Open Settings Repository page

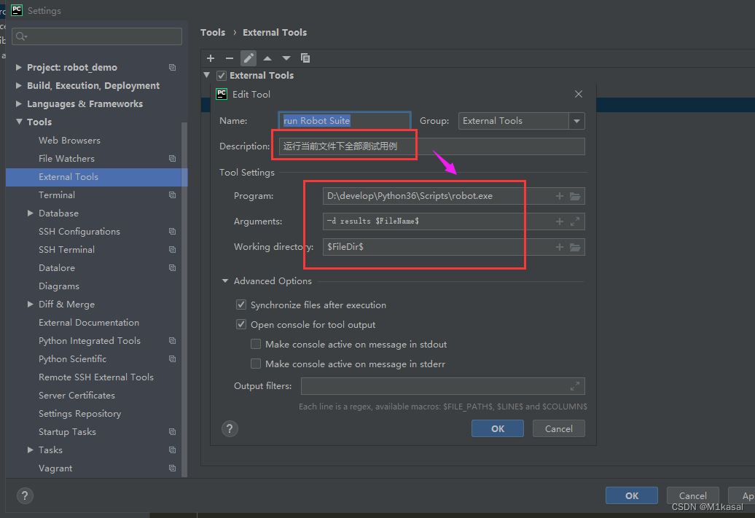pos(79,414)
